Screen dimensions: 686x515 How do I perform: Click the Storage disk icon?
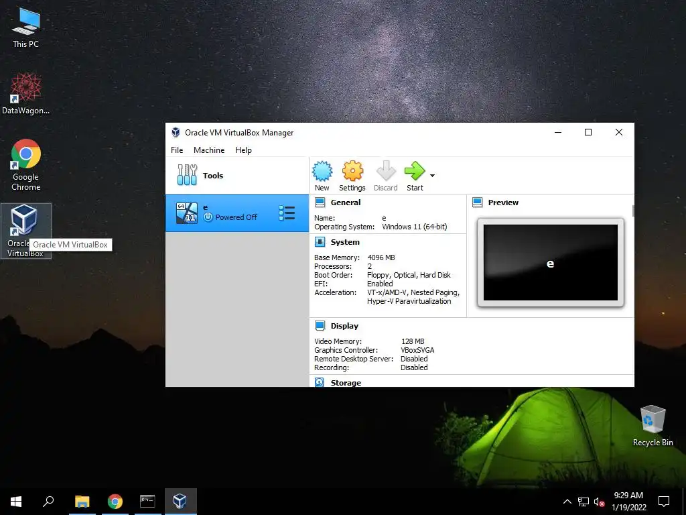coord(320,383)
